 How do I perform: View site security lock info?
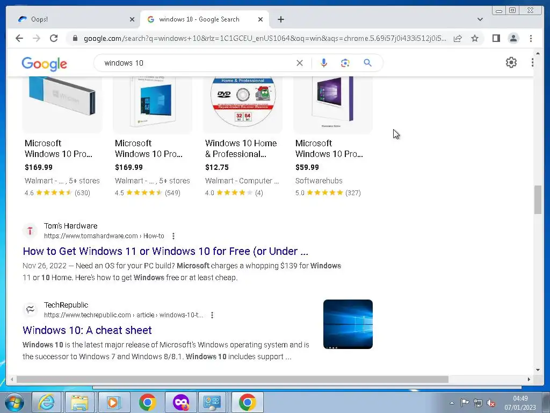click(x=75, y=38)
